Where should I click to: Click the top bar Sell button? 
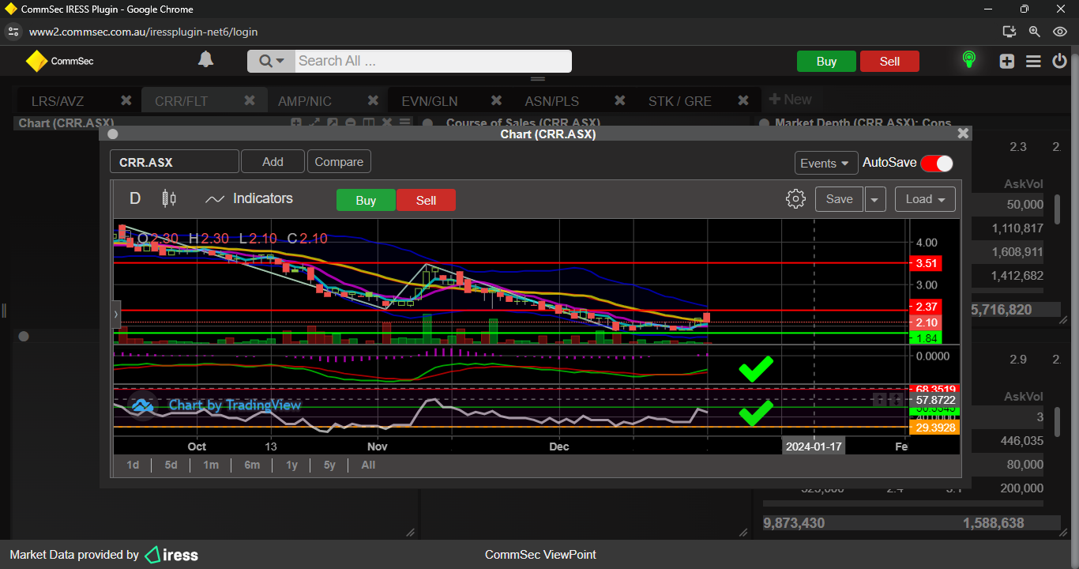pos(889,62)
